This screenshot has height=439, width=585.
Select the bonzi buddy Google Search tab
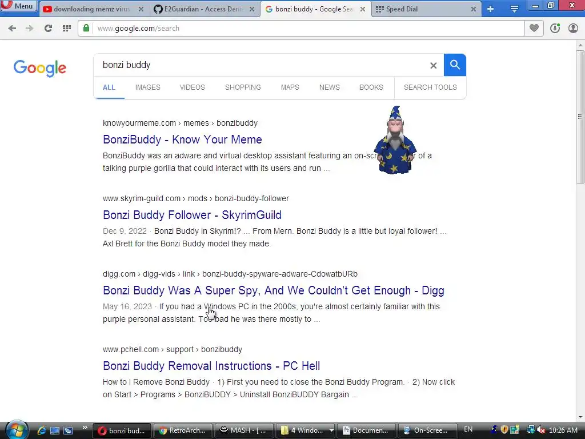click(314, 9)
